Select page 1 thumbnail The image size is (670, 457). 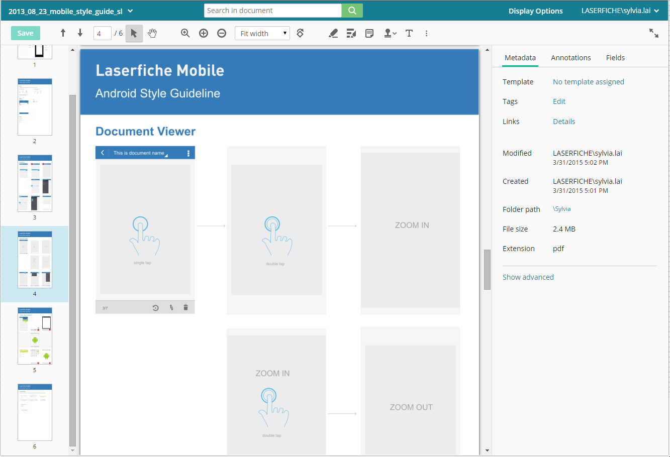pyautogui.click(x=35, y=52)
